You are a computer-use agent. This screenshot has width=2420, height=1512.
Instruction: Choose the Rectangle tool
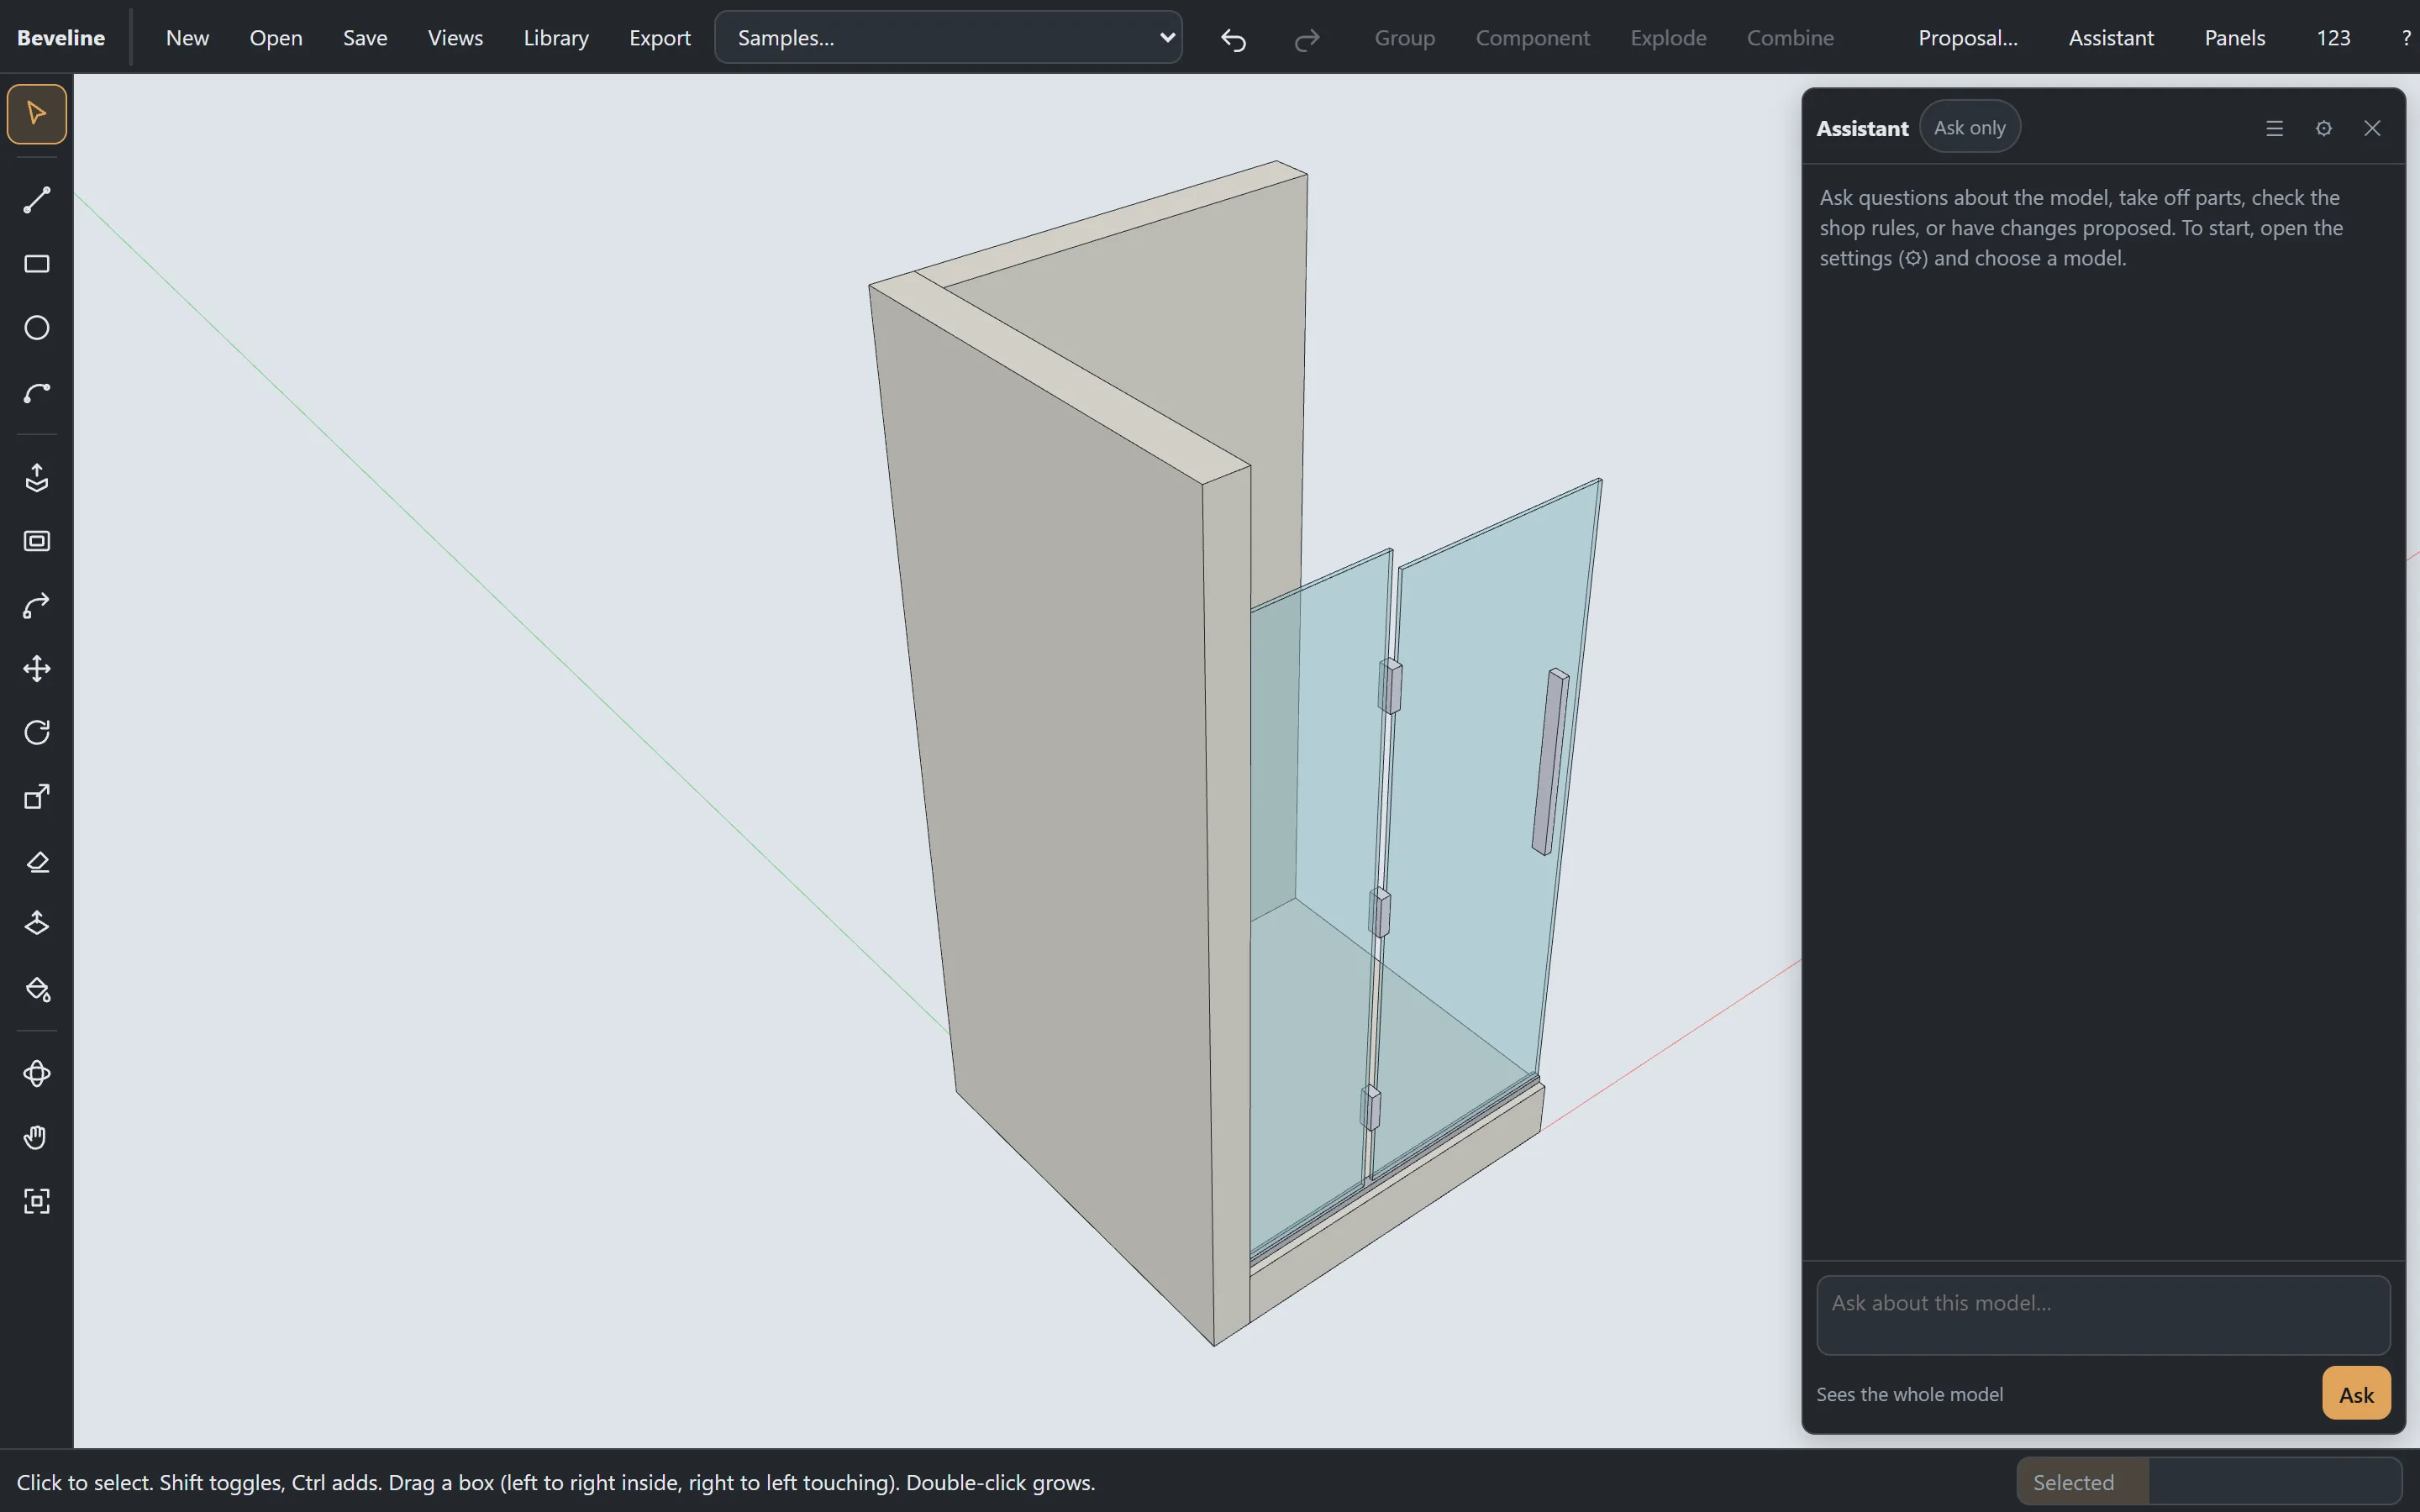[37, 264]
